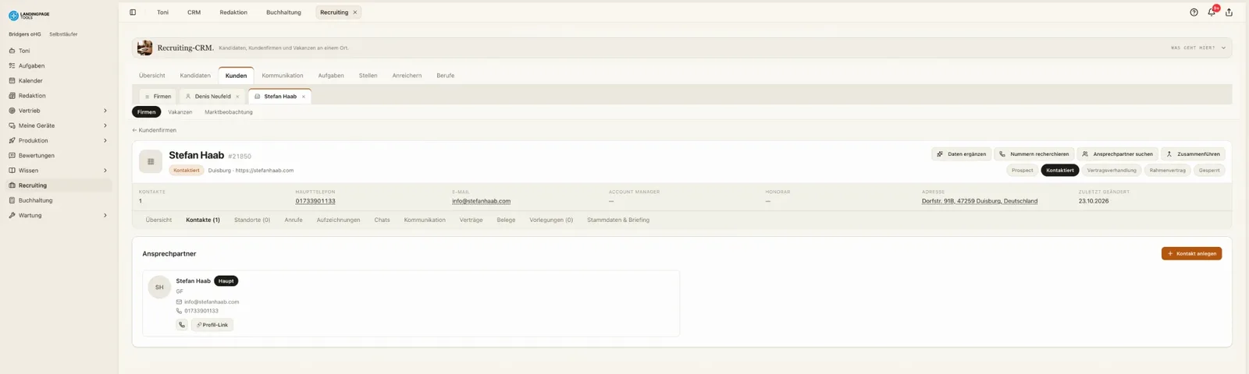Switch to the Vakanzen filter pill

(x=180, y=112)
